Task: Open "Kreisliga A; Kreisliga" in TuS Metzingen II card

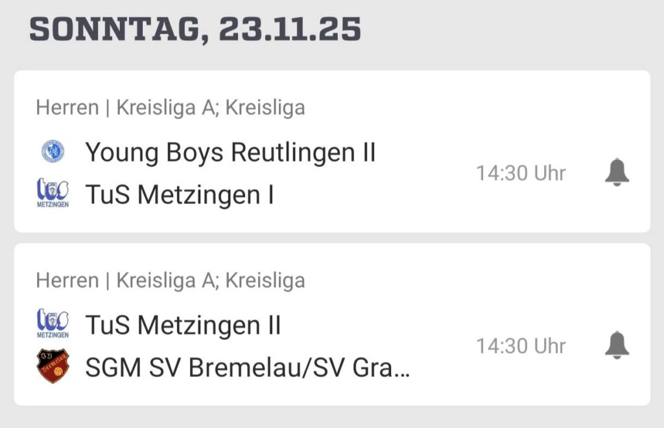Action: pyautogui.click(x=211, y=280)
